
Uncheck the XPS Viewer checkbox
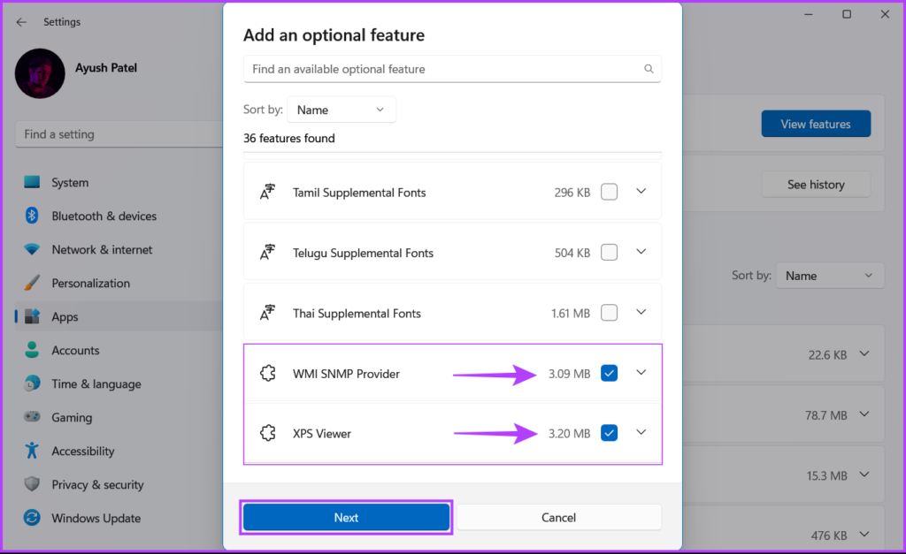[x=609, y=433]
